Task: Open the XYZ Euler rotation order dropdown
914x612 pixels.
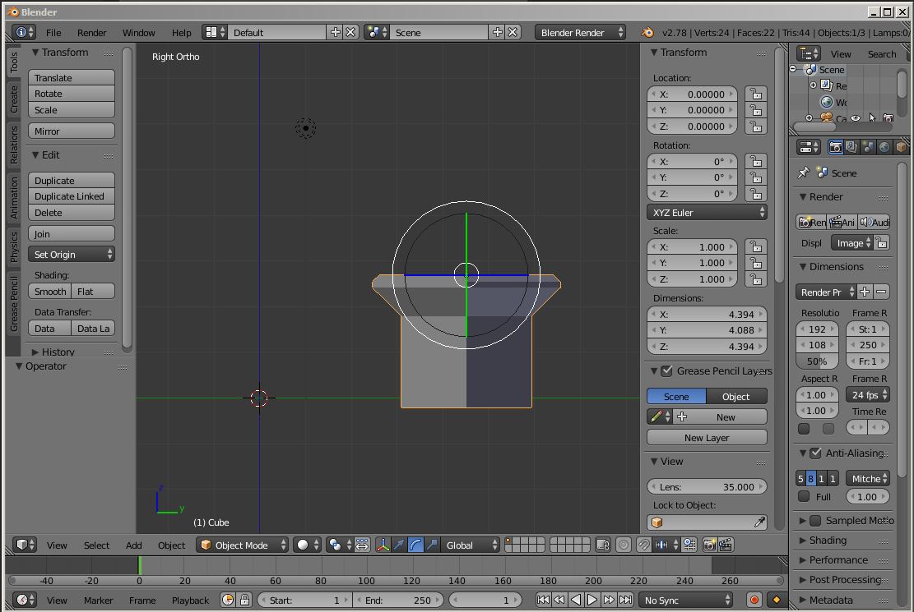Action: pyautogui.click(x=706, y=212)
